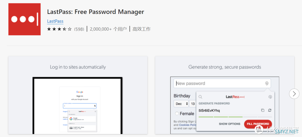Click LastPass logo in Generate Password popup
This screenshot has width=302, height=137.
coord(235,97)
